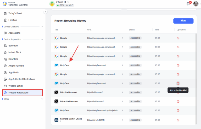Click the More button
This screenshot has height=129, width=201.
pyautogui.click(x=183, y=21)
